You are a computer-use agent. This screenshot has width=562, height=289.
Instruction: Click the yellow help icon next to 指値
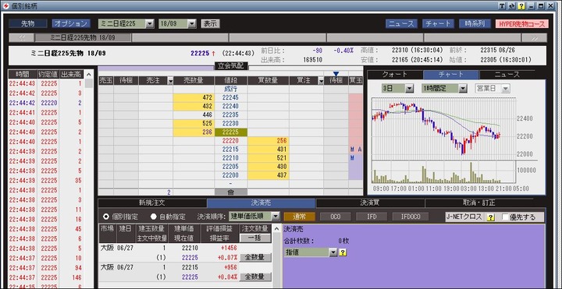click(343, 253)
